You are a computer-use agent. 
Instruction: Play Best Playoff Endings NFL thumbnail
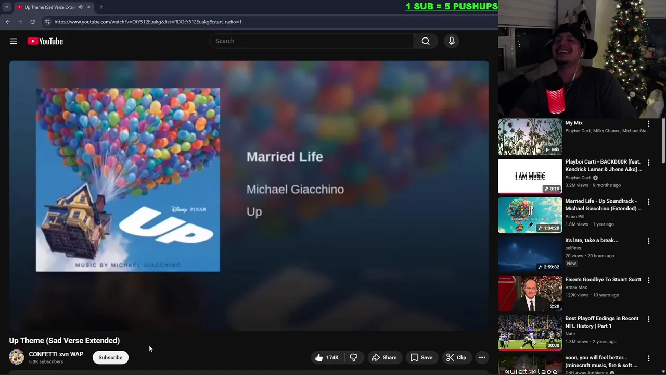pos(530,332)
